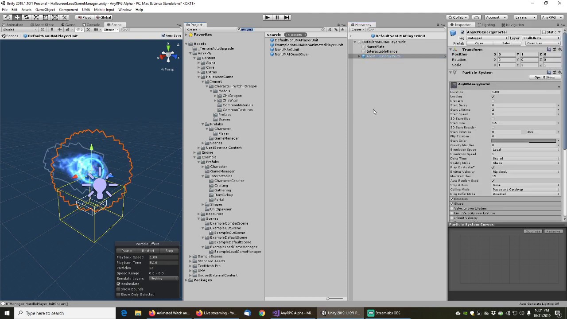Switch to the Lighting tab
This screenshot has width=567, height=319.
[486, 25]
